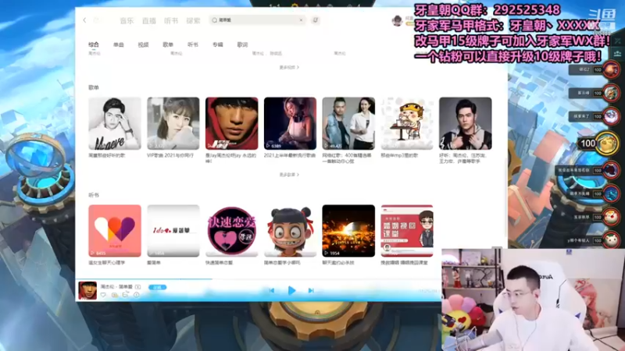
Task: Open the Nezha cartoon audiobook cover
Action: coord(290,231)
